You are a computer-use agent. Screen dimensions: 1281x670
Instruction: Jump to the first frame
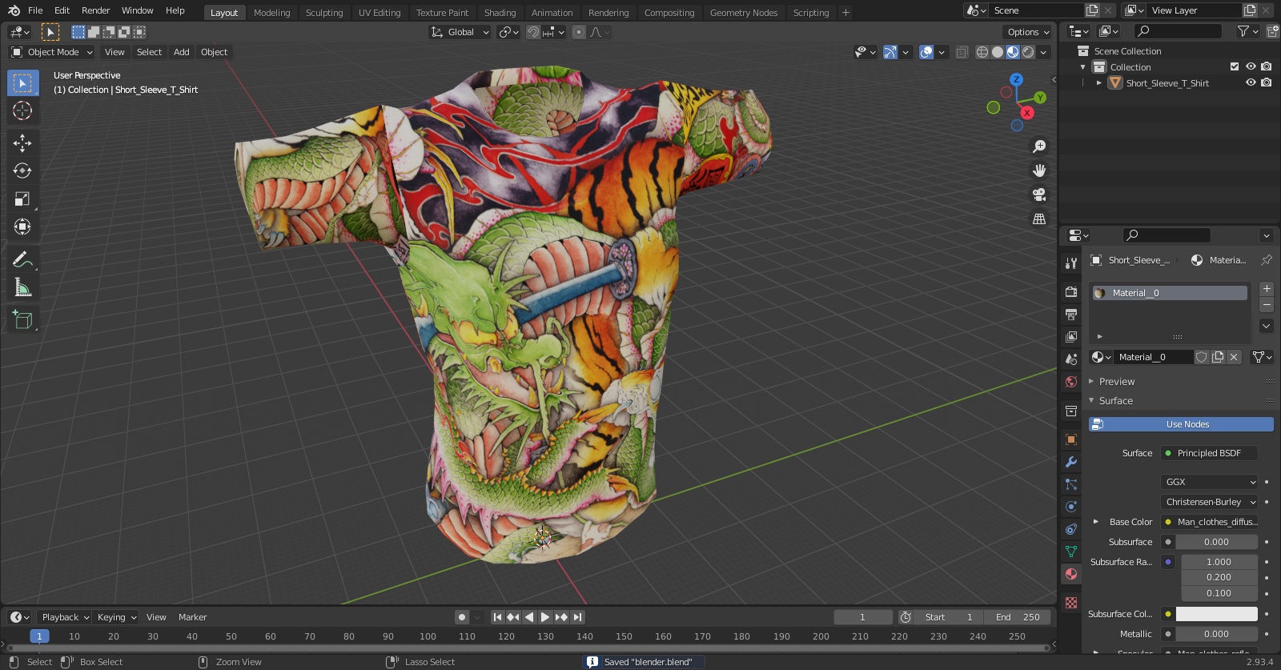tap(497, 617)
